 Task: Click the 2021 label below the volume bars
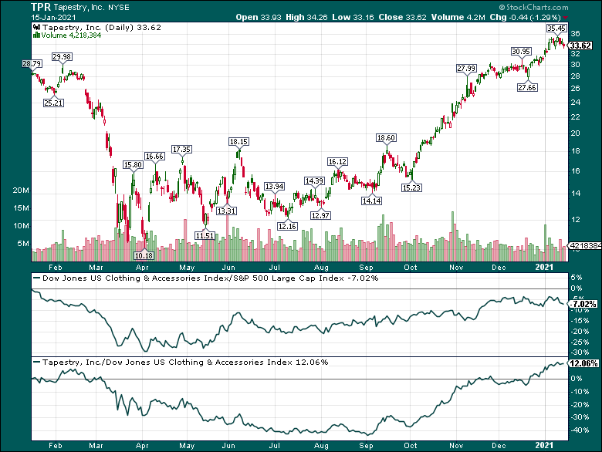point(545,267)
